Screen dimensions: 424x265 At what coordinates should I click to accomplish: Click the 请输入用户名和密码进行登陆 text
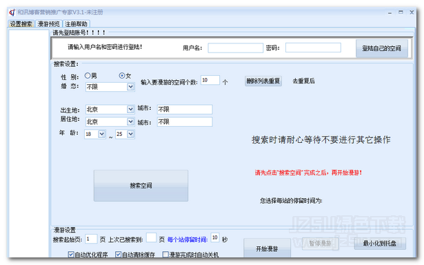pos(105,47)
